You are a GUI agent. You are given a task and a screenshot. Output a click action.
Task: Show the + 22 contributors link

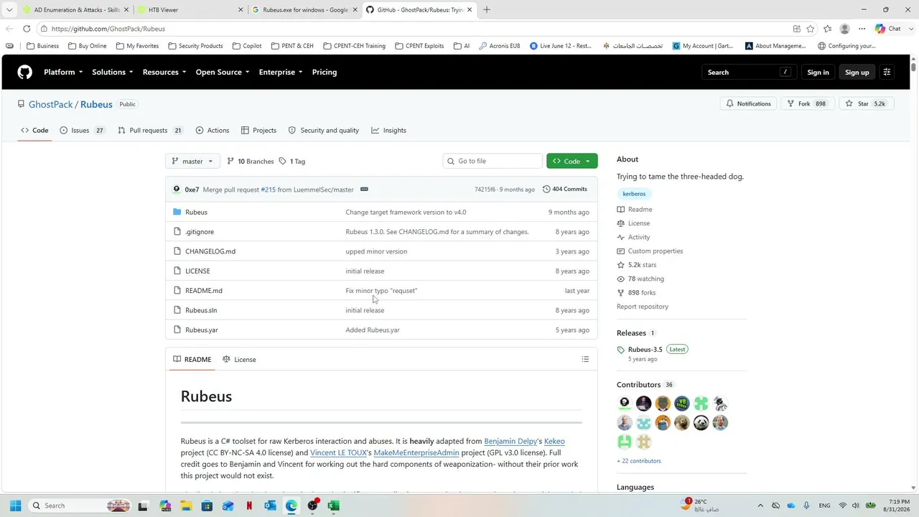[x=639, y=461]
